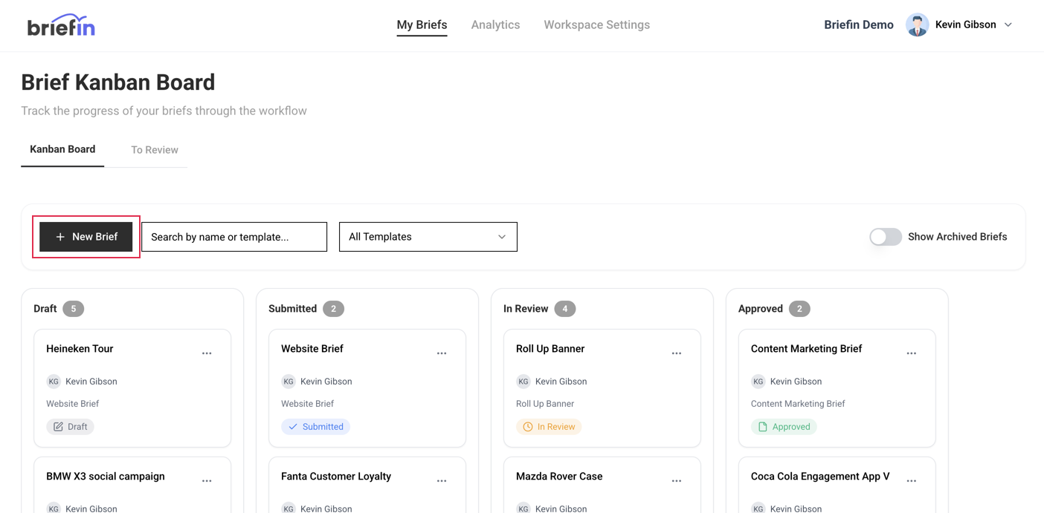Click KG avatar on Roll Up Banner card
1044x513 pixels.
523,382
